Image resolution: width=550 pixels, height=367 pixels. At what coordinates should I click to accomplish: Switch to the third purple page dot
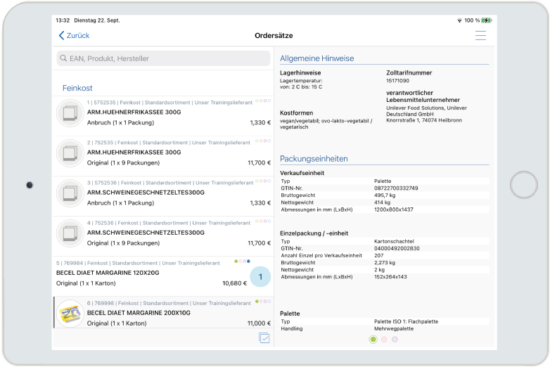pos(395,340)
